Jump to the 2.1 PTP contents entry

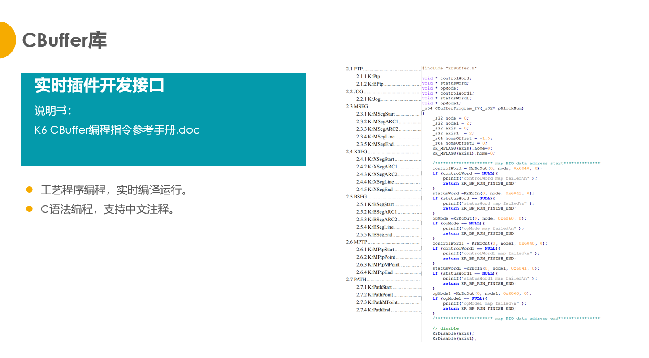pos(355,69)
